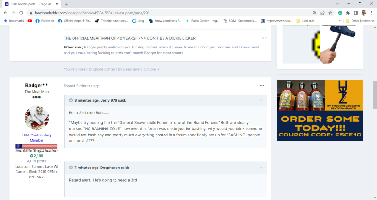Go to Jerry 976 quoted post arrow
The image size is (377, 200).
(x=261, y=100)
